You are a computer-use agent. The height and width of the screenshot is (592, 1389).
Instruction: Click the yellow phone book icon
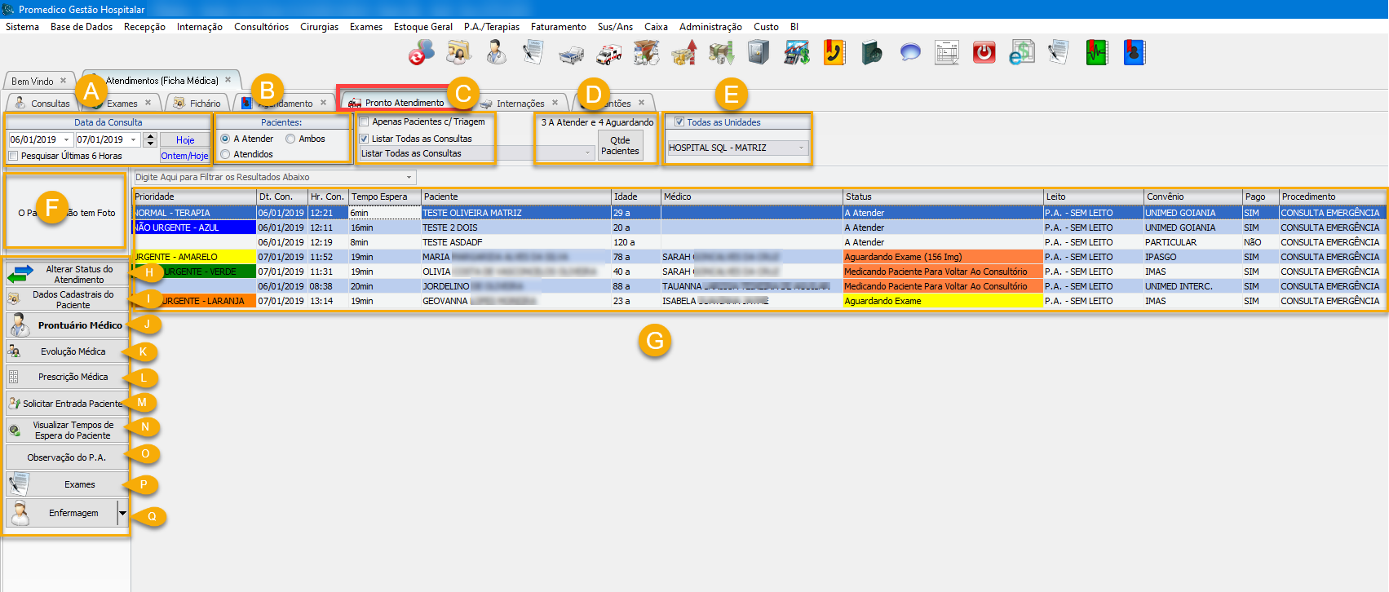pyautogui.click(x=834, y=53)
